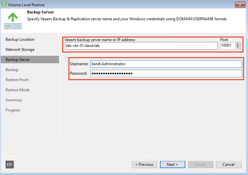Close the Volume Level Restore window
Viewport: 248px width, 175px height.
(240, 5)
